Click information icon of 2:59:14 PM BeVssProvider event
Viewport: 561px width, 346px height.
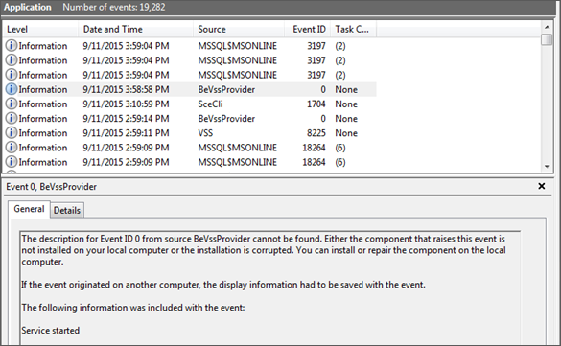tap(12, 118)
